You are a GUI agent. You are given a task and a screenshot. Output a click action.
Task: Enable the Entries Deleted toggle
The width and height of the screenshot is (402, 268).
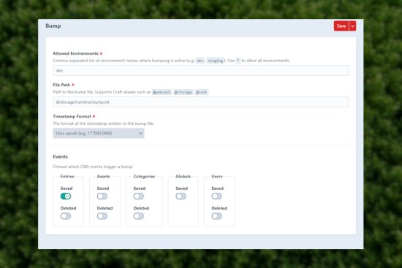[x=66, y=216]
